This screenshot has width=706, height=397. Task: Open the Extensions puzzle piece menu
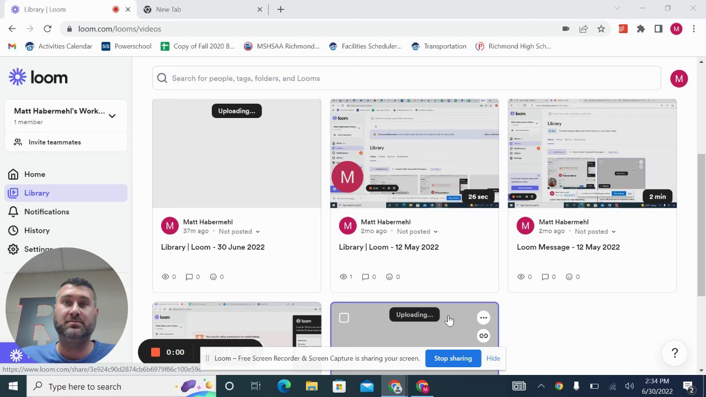641,29
